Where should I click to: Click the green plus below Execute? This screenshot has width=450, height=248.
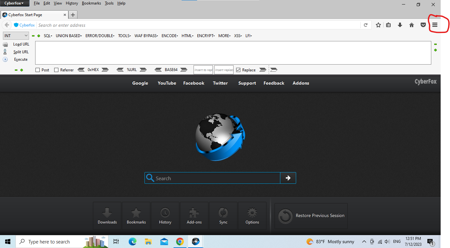pos(22,70)
